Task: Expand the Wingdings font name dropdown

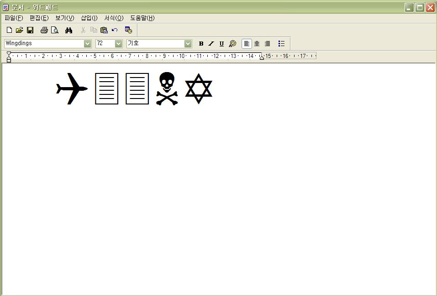Action: click(x=87, y=44)
